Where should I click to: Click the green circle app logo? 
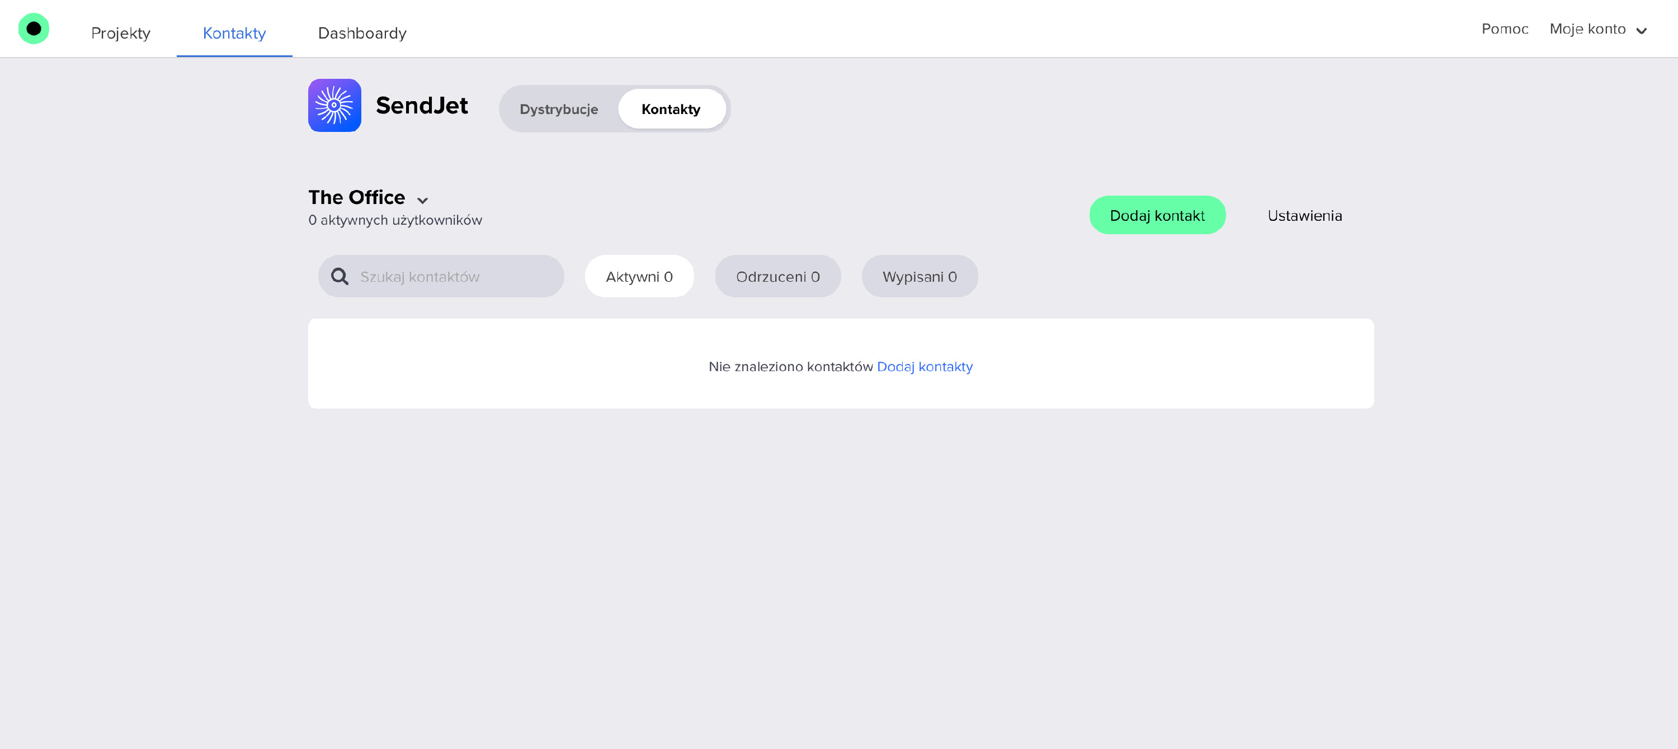point(34,29)
